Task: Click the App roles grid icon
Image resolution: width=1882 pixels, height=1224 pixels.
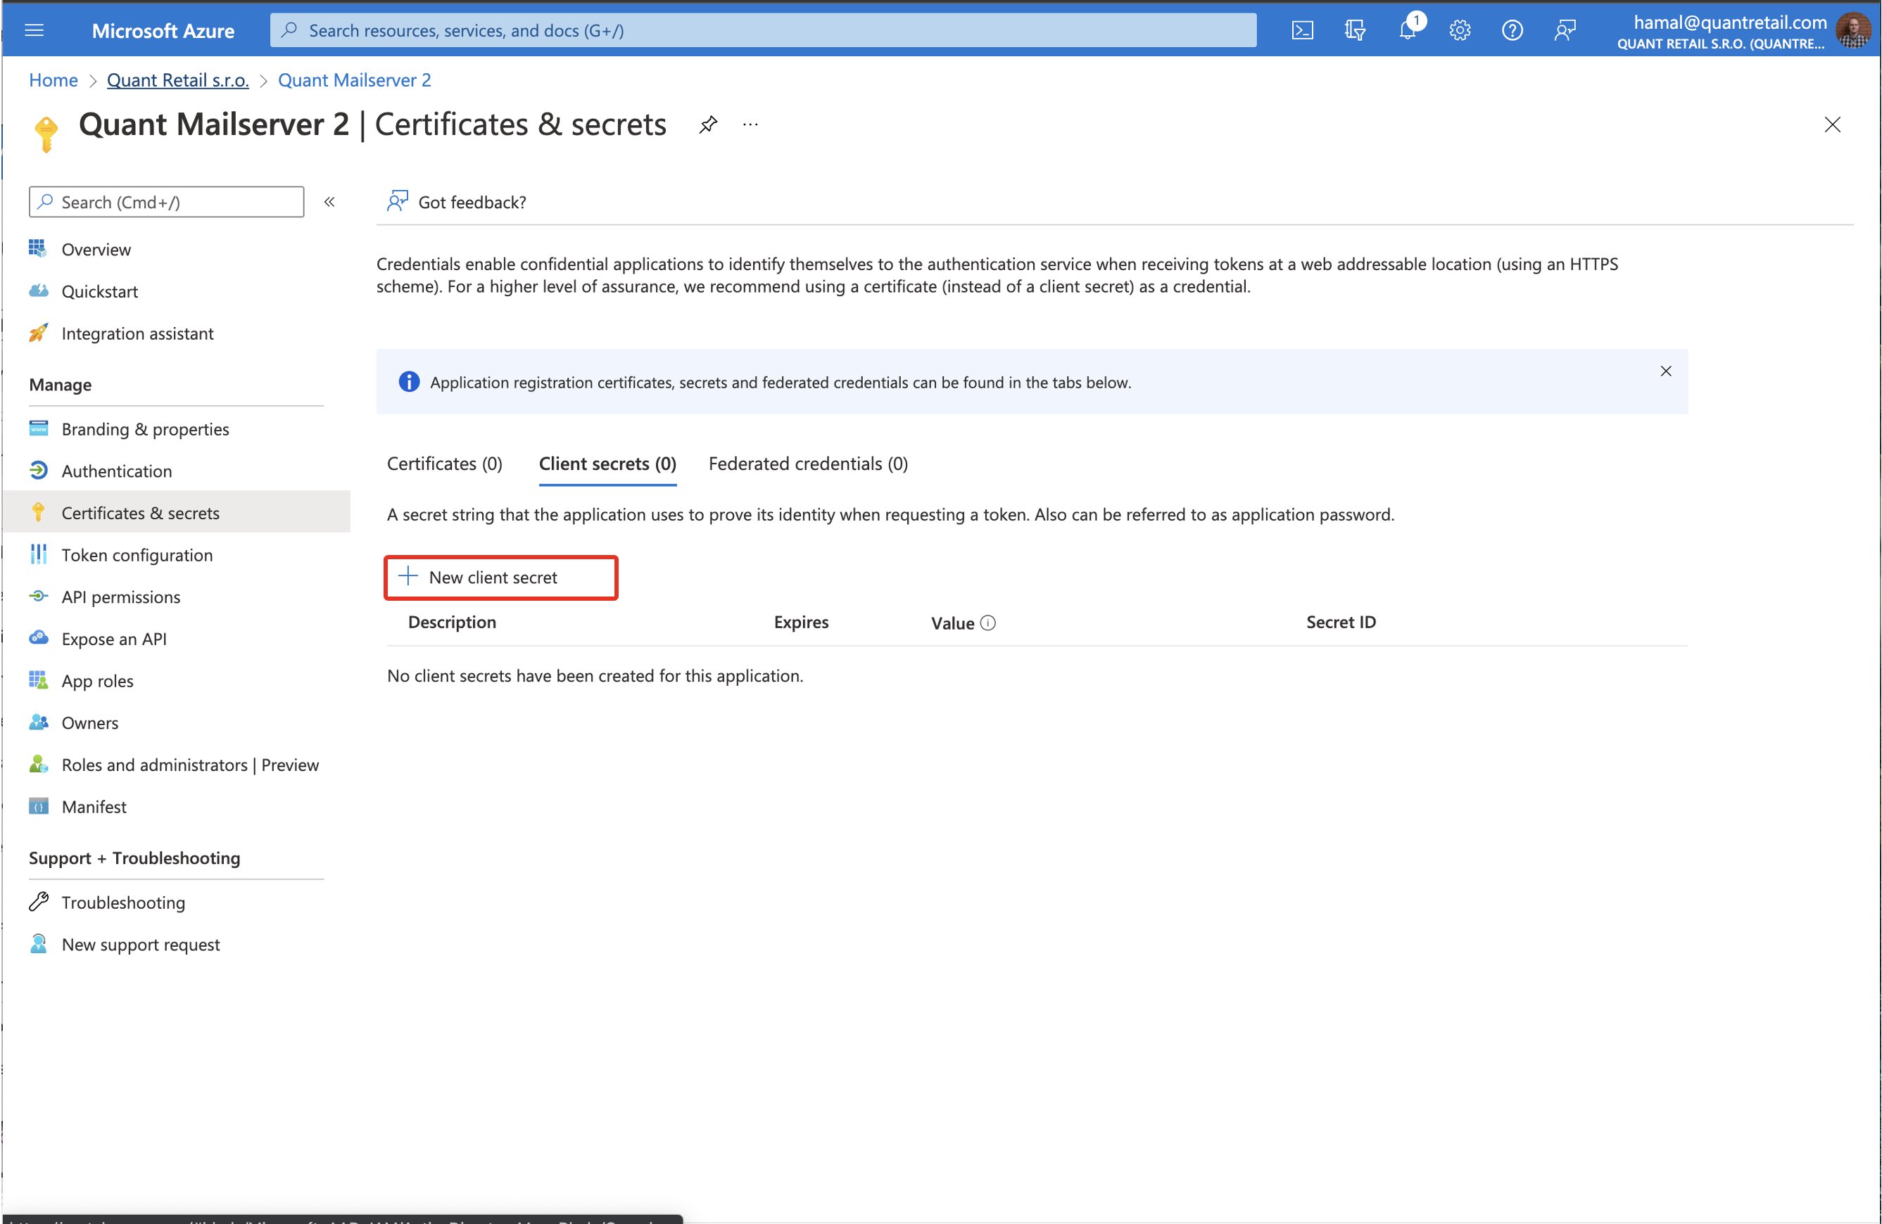Action: 38,680
